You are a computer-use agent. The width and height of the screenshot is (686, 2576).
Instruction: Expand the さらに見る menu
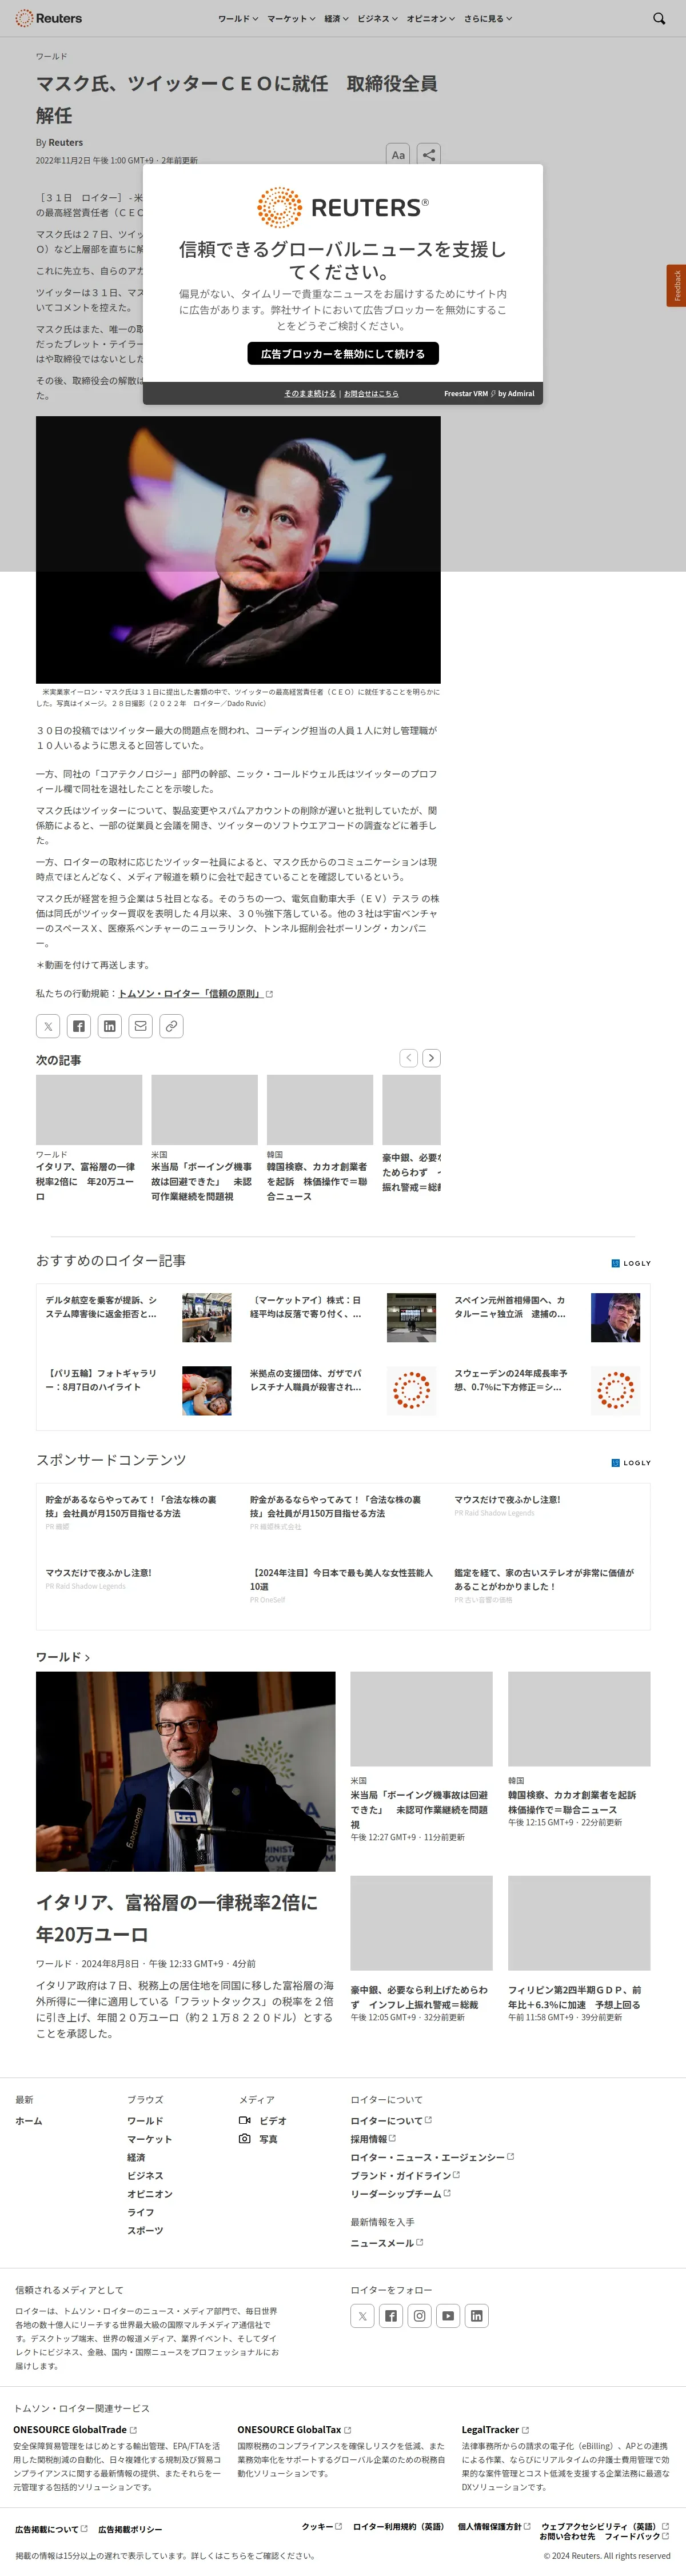click(488, 18)
